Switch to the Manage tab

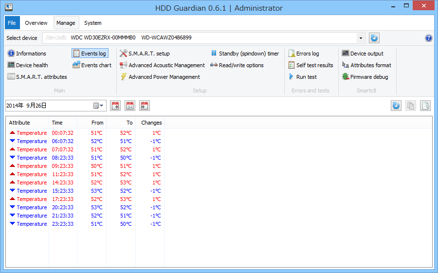[66, 23]
